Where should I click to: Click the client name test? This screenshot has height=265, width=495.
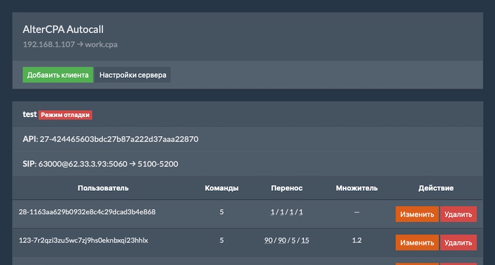[29, 114]
